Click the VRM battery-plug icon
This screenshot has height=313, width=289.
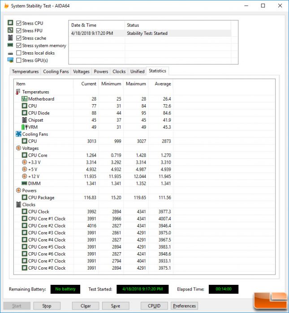24,127
